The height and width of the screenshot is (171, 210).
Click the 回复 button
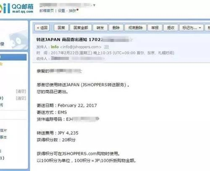point(61,28)
